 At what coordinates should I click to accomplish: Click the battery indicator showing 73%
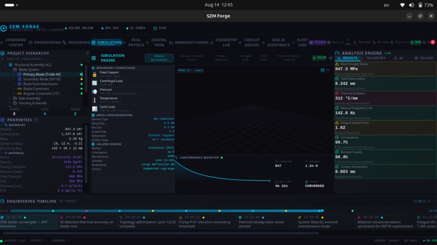(x=425, y=5)
